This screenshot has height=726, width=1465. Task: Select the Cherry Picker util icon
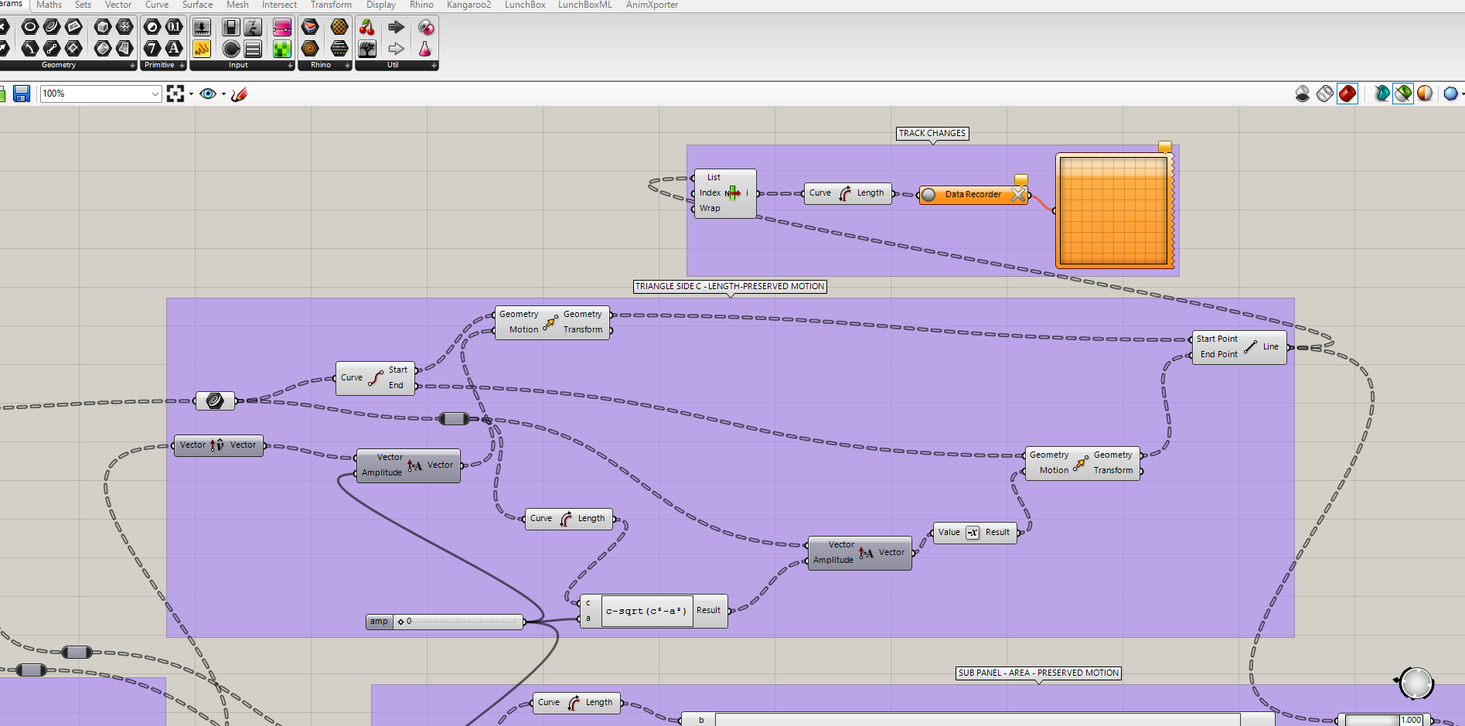[x=367, y=27]
